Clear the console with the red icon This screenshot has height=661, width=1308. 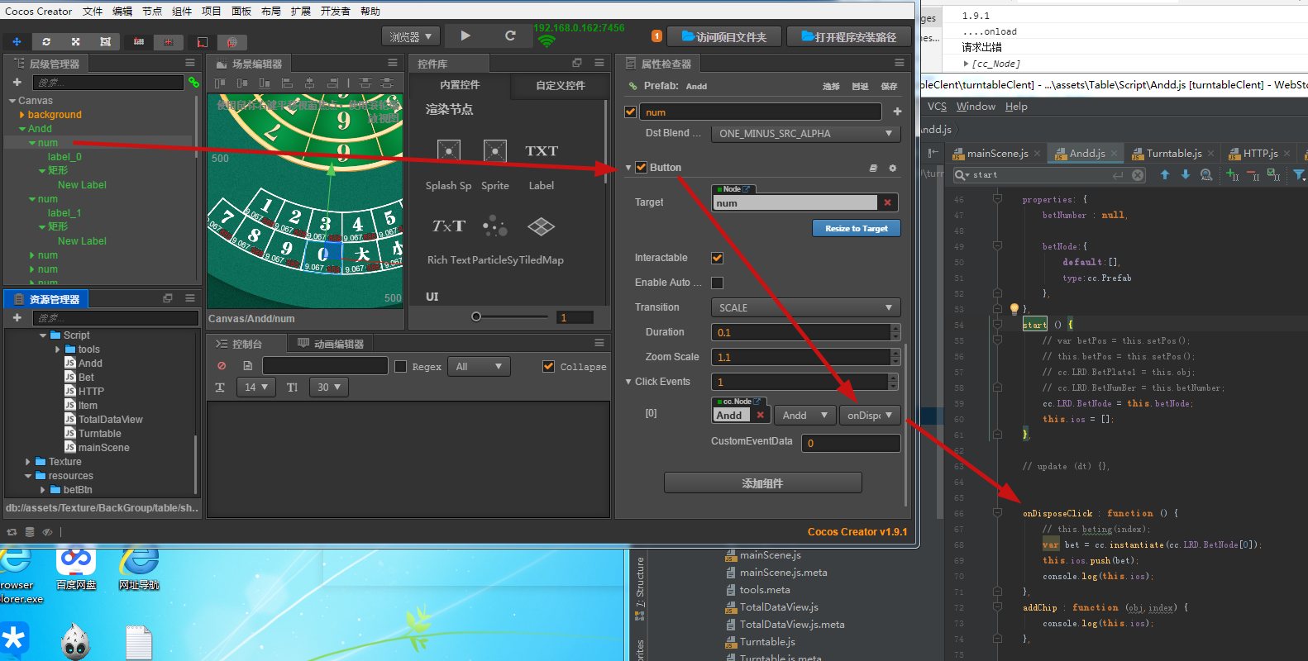pos(222,366)
